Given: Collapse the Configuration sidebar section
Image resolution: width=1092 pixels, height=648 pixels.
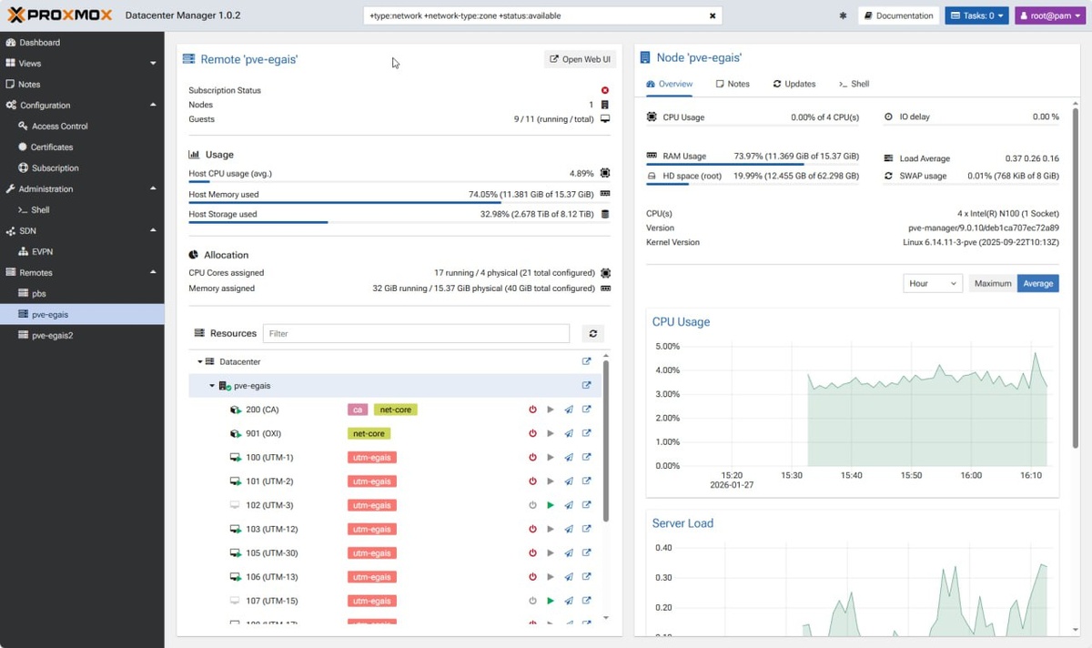Looking at the screenshot, I should pos(153,106).
